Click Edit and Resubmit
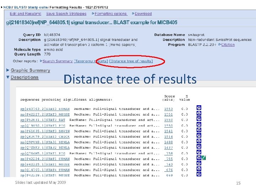Screen dimensions: 256x192 26,14
